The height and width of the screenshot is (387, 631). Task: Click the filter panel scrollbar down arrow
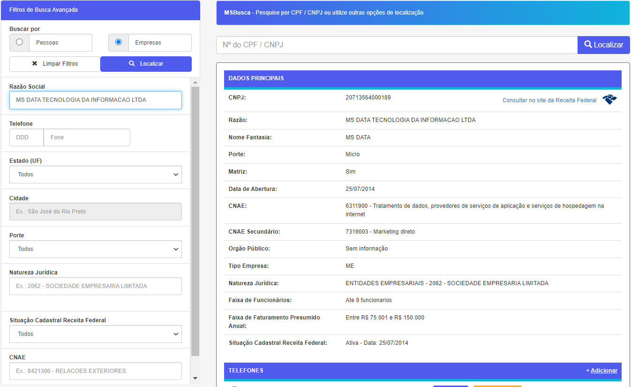click(x=195, y=379)
